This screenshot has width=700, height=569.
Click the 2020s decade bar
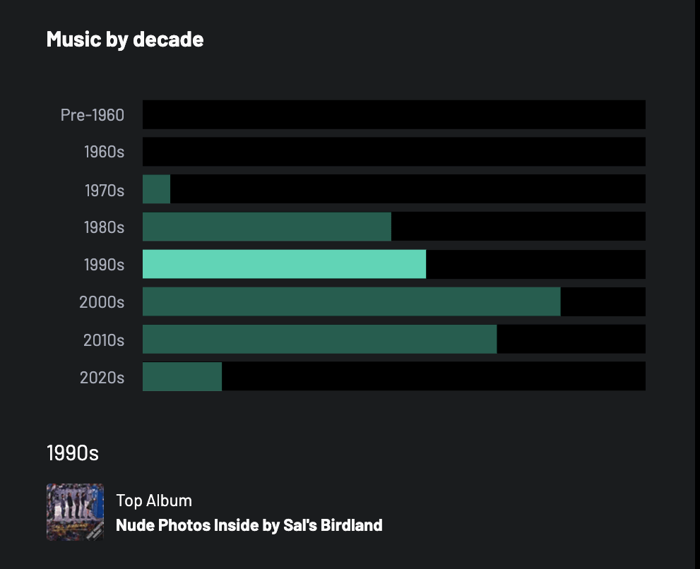[182, 376]
